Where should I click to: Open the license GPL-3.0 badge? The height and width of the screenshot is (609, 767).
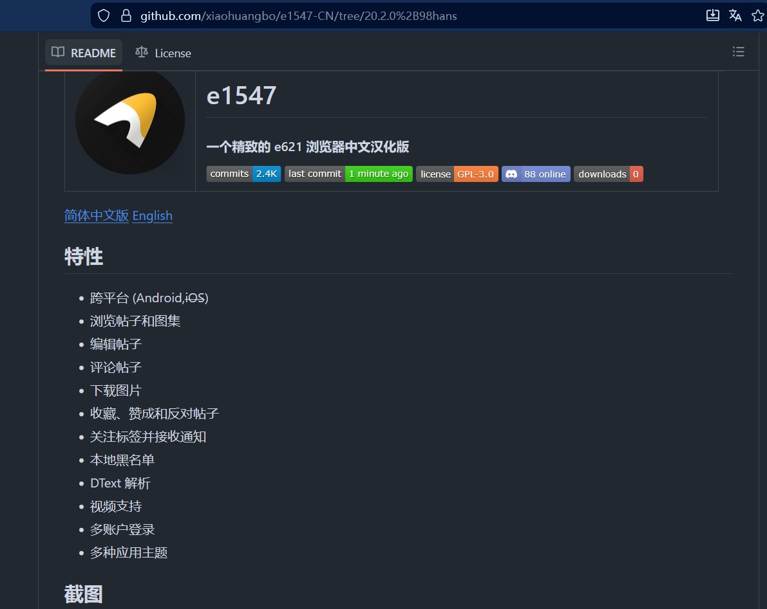(x=457, y=174)
